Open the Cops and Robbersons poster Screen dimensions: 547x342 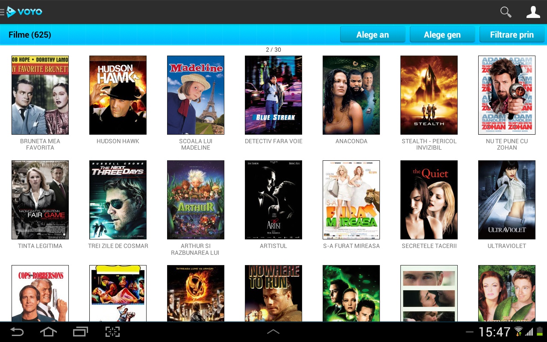click(x=40, y=293)
